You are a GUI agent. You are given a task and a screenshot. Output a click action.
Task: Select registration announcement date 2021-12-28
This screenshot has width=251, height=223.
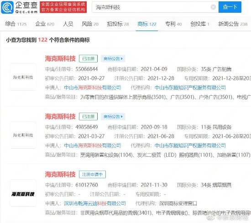pos(161,78)
